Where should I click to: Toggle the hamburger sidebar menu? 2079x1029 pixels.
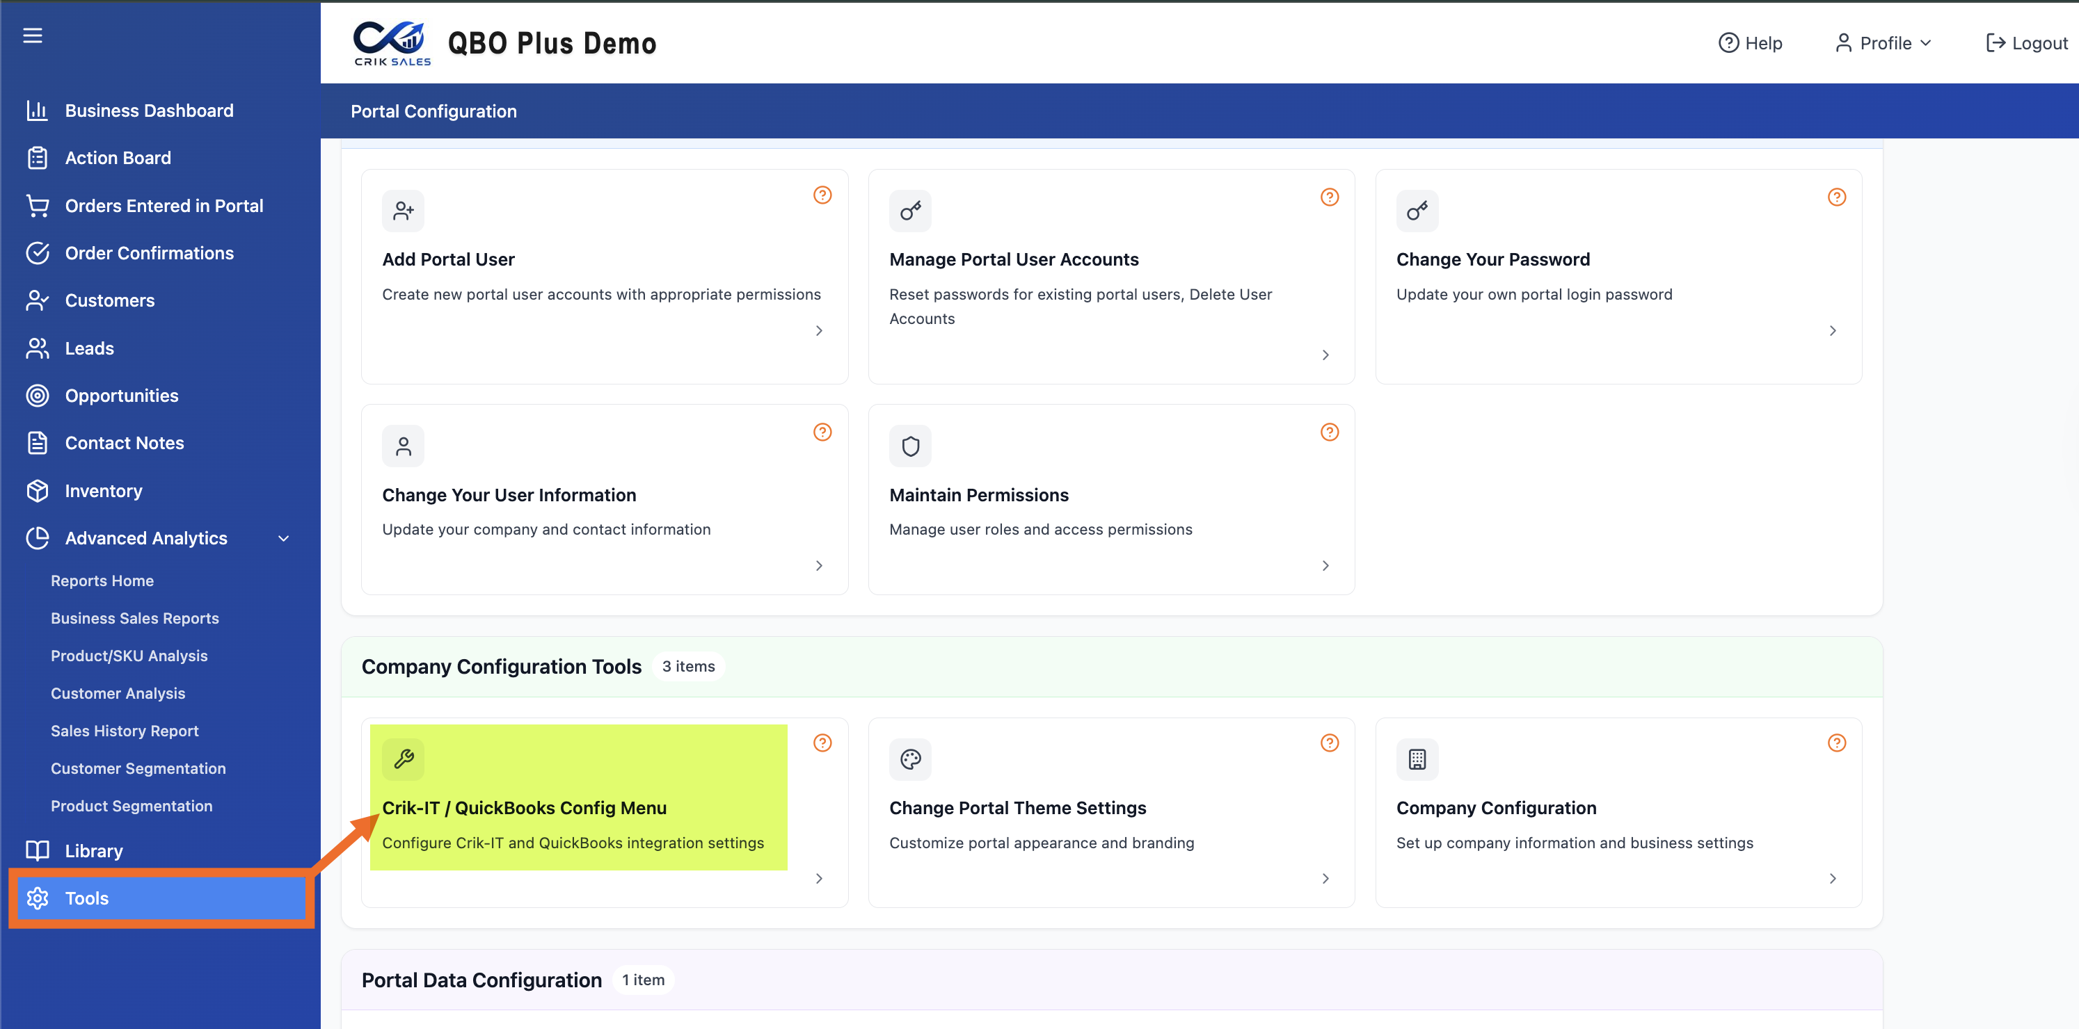pyautogui.click(x=32, y=35)
